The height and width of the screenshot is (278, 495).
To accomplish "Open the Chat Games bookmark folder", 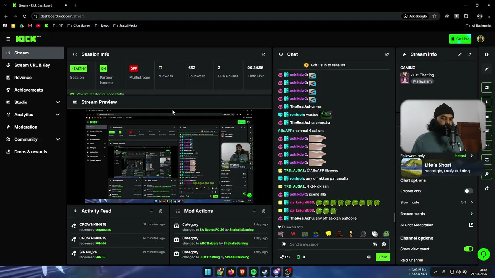I will (x=79, y=26).
